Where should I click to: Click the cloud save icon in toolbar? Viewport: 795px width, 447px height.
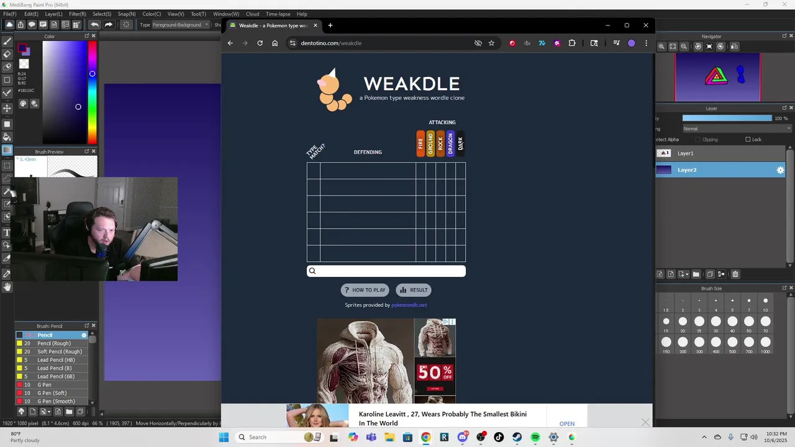click(x=9, y=25)
